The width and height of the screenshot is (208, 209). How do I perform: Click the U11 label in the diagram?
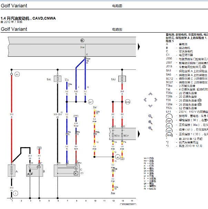point(67,80)
